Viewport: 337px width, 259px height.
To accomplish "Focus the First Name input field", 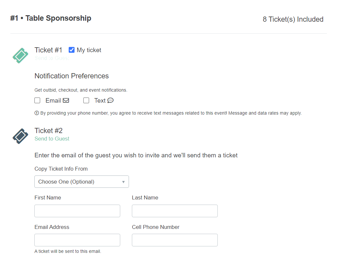I will pyautogui.click(x=77, y=211).
